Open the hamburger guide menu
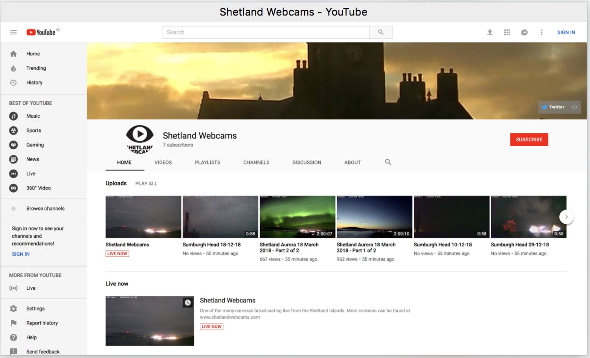 [x=13, y=32]
